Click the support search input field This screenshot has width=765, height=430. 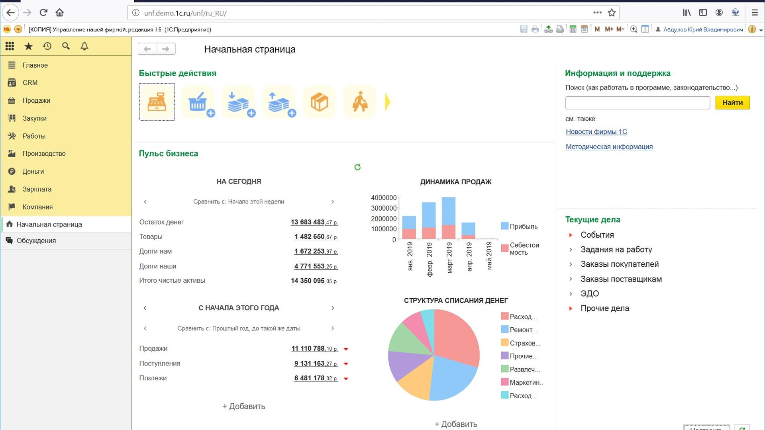(x=637, y=103)
